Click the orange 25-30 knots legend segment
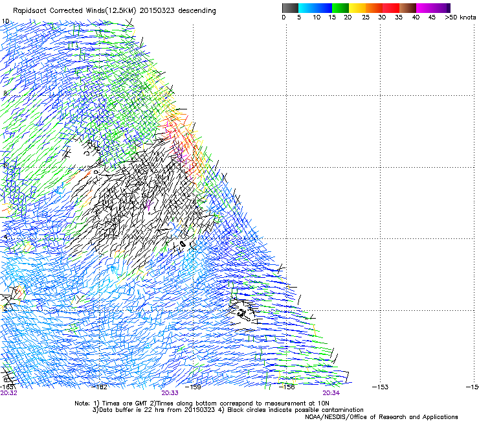Screen dimensions: 479x421 (x=374, y=8)
